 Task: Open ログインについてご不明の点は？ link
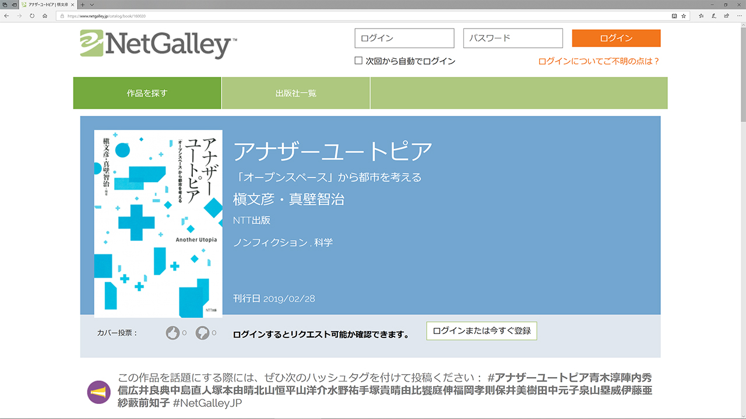(599, 61)
